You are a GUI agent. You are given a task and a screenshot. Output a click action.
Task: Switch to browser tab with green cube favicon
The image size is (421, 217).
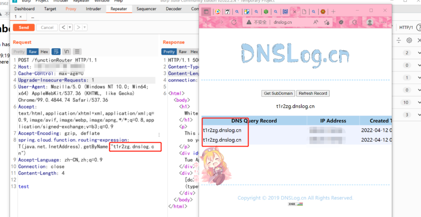[266, 12]
